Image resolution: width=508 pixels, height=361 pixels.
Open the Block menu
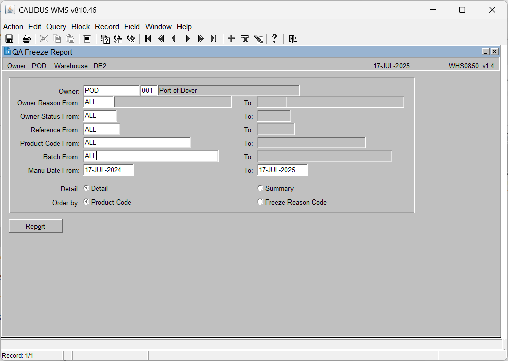(x=81, y=27)
